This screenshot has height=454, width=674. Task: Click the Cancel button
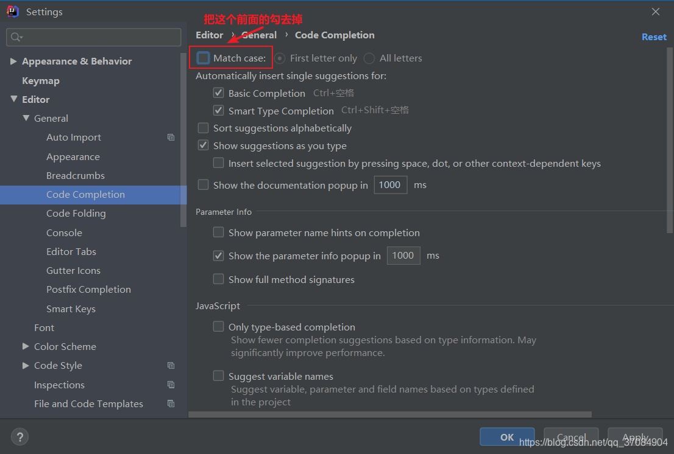pyautogui.click(x=571, y=437)
